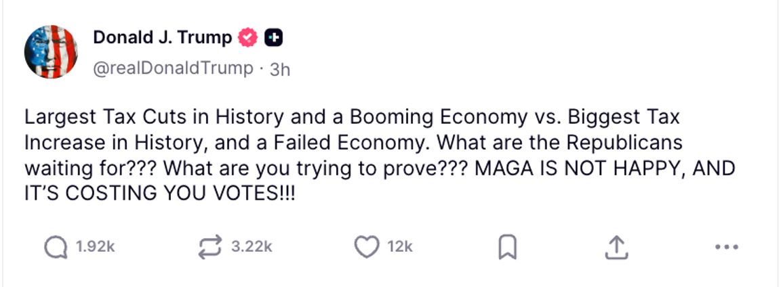Image resolution: width=781 pixels, height=287 pixels.
Task: View the 12k likes count
Action: [400, 248]
